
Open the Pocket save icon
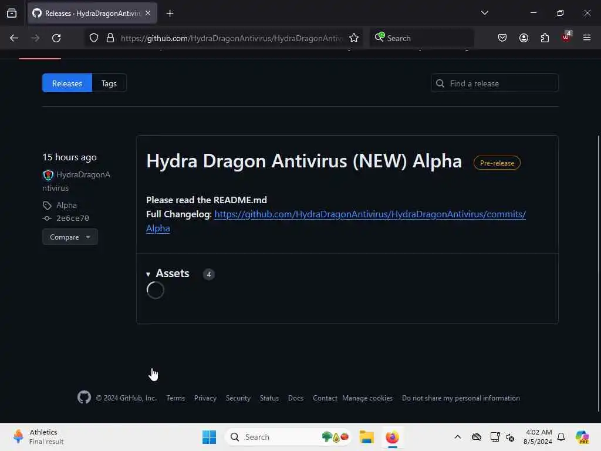click(502, 38)
